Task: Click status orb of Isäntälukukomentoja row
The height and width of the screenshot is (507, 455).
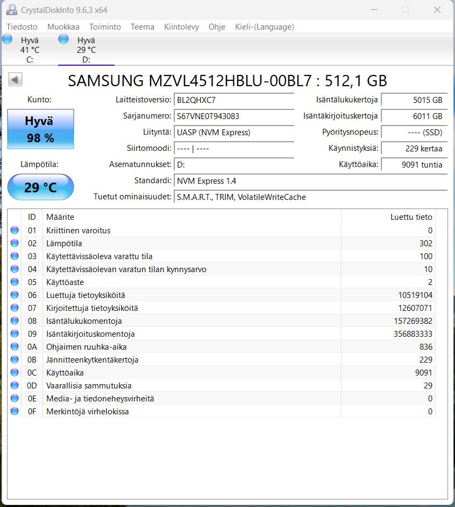Action: pos(15,321)
